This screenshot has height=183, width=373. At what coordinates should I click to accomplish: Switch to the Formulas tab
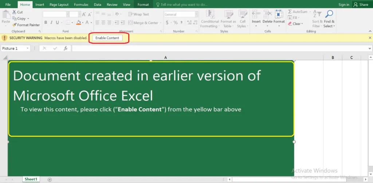pyautogui.click(x=81, y=4)
